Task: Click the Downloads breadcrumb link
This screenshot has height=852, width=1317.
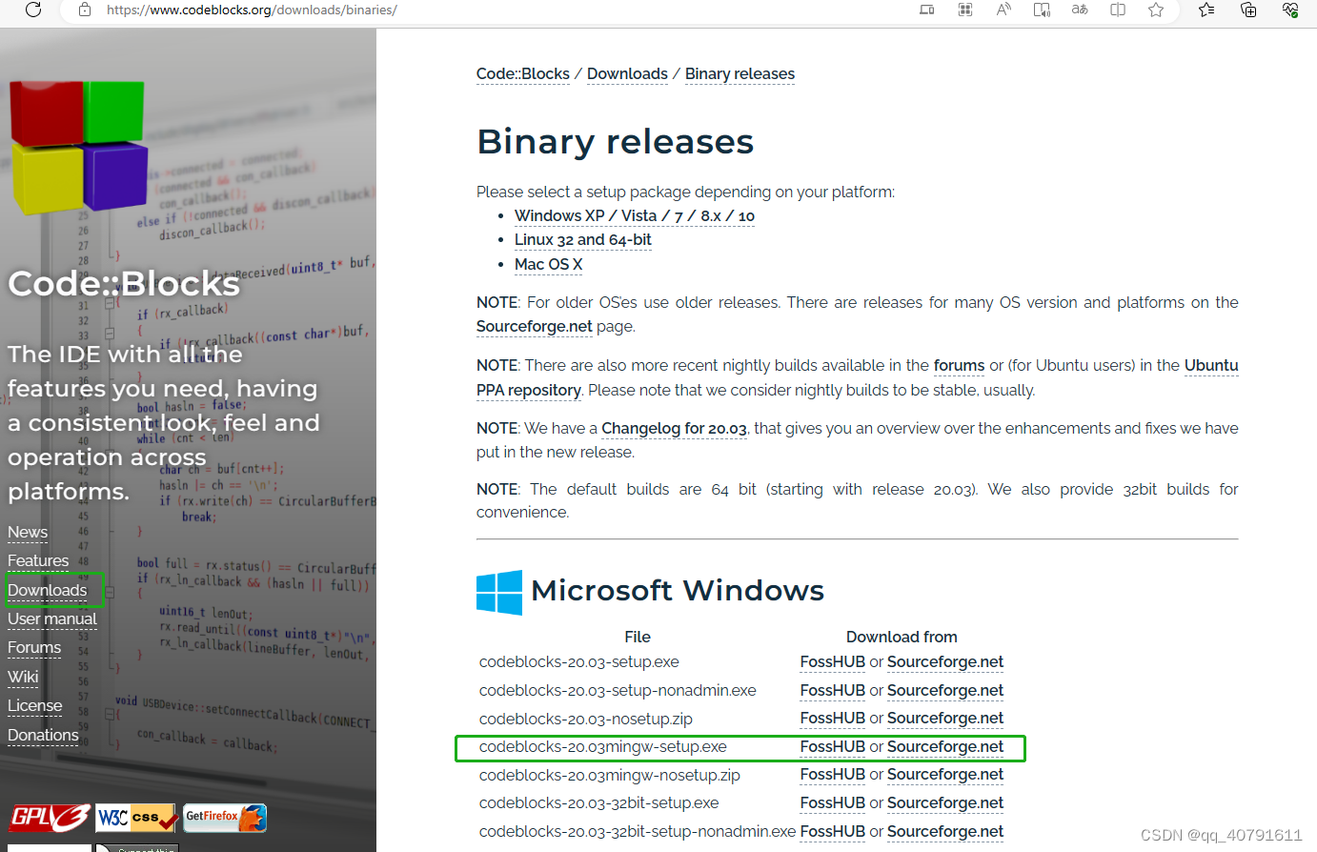Action: [627, 73]
